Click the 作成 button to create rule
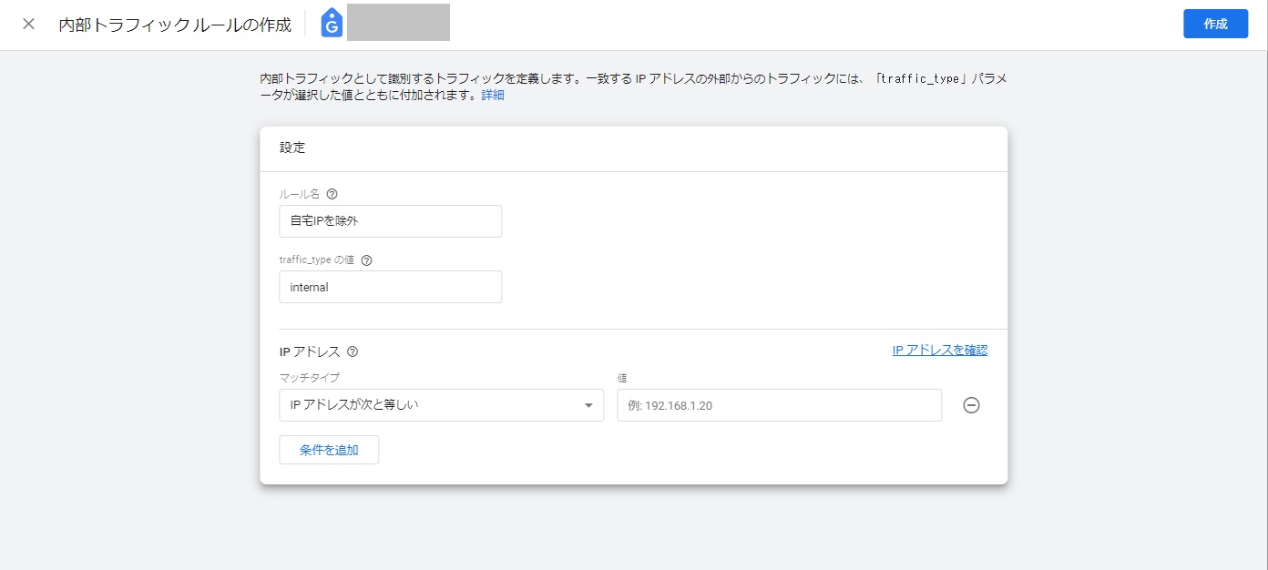 click(x=1215, y=24)
